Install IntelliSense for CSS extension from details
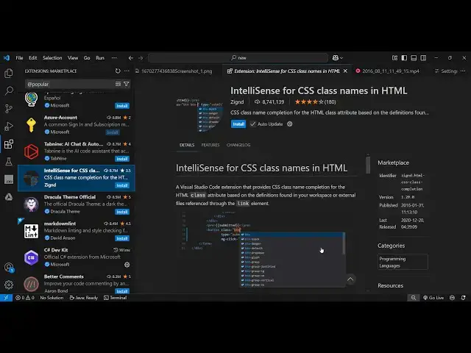Viewport: 471px width, 353px height. click(x=238, y=124)
